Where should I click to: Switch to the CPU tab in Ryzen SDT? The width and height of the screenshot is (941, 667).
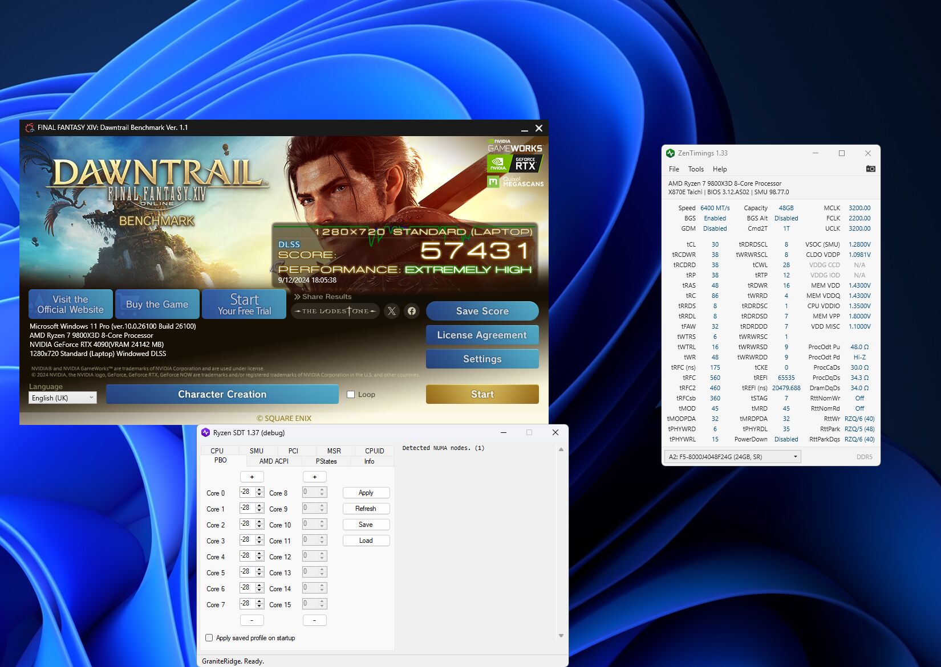217,451
